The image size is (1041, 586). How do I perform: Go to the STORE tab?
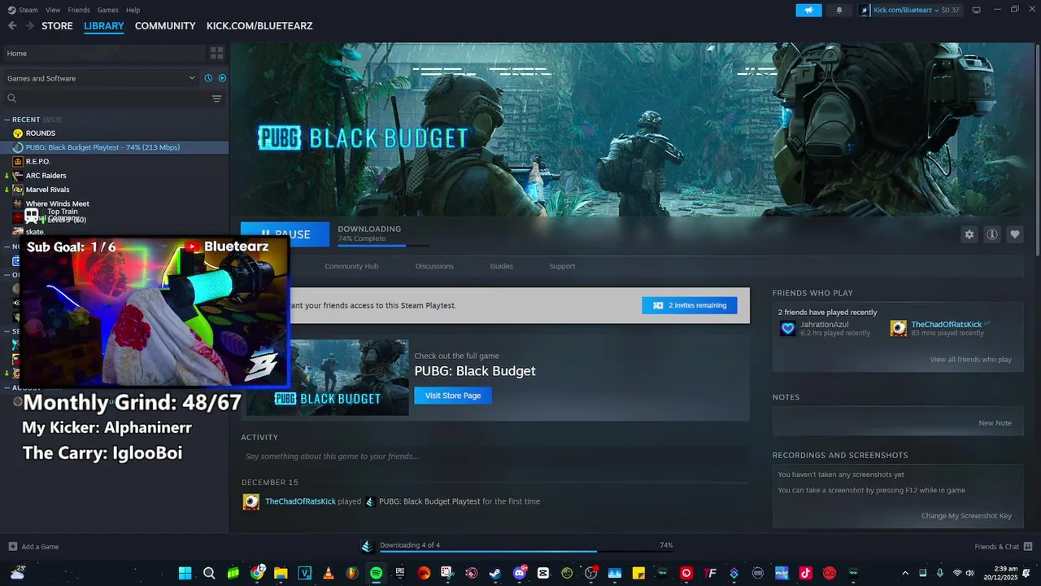click(x=57, y=26)
